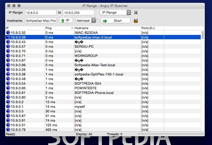This screenshot has width=212, height=145.
Task: Click the status icon for 10.9.0.80
Action: (x=8, y=97)
